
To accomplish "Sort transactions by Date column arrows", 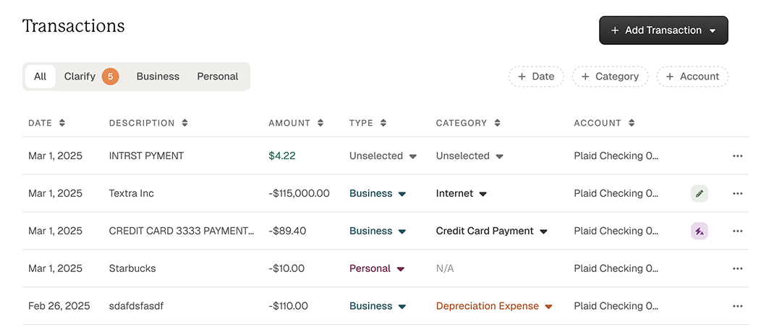I will 62,124.
